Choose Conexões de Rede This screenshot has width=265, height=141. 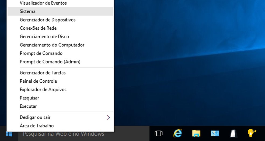[x=60, y=28]
